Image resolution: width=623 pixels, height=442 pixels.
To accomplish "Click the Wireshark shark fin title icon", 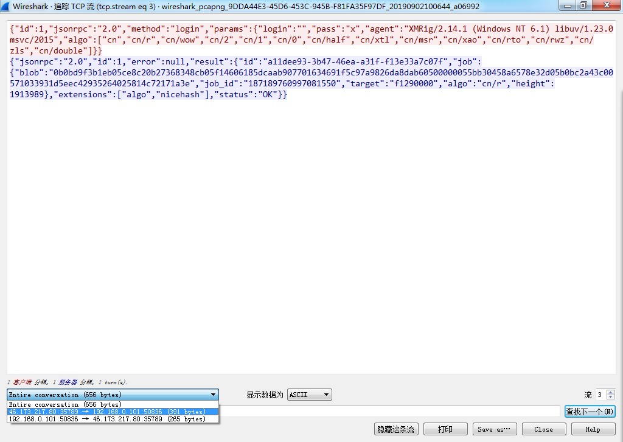I will tap(5, 6).
